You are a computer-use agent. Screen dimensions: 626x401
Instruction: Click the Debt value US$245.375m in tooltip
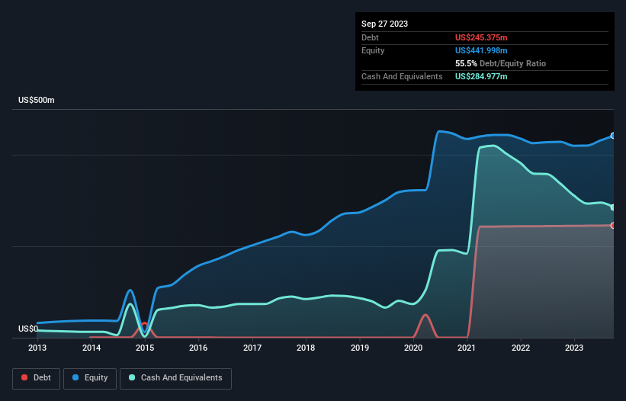(x=481, y=37)
